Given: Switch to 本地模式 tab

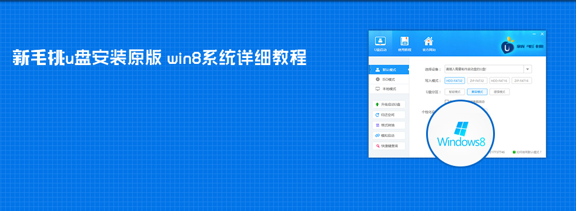Looking at the screenshot, I should [x=389, y=89].
